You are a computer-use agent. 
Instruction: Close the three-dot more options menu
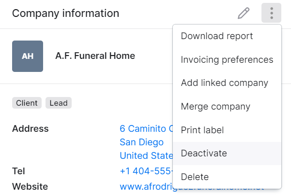click(271, 13)
